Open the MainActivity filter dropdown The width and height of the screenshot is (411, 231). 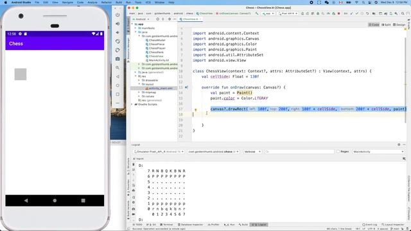pos(378,151)
